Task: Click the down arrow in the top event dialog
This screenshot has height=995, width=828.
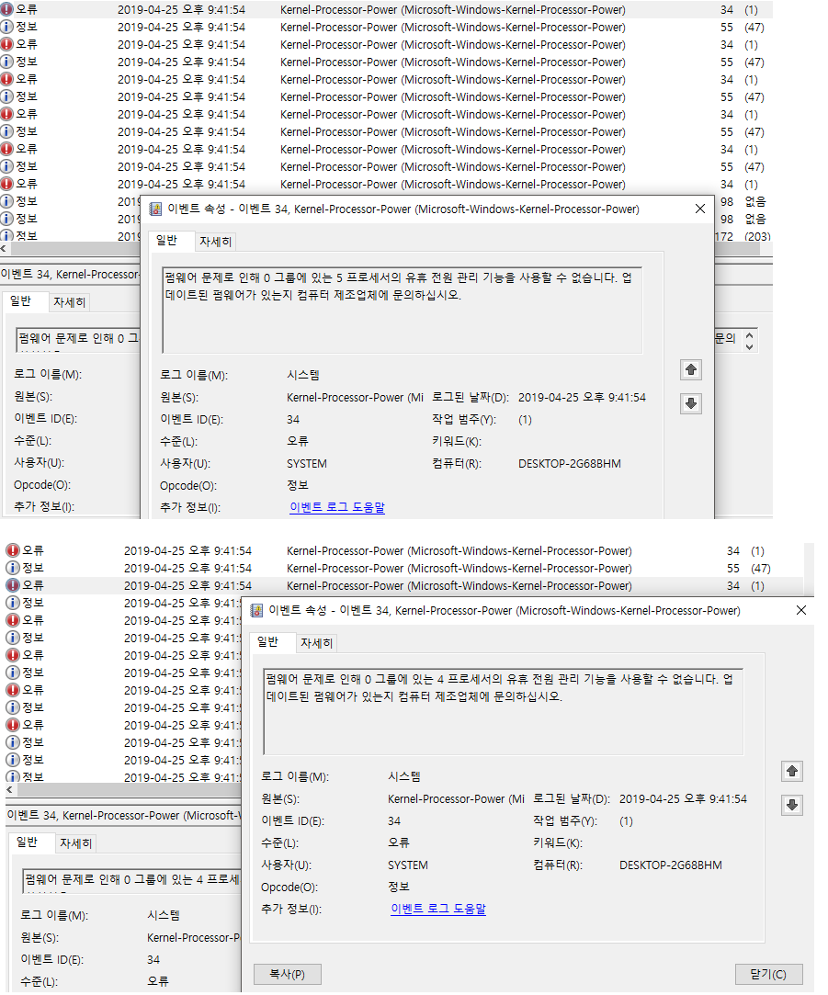Action: (x=690, y=403)
